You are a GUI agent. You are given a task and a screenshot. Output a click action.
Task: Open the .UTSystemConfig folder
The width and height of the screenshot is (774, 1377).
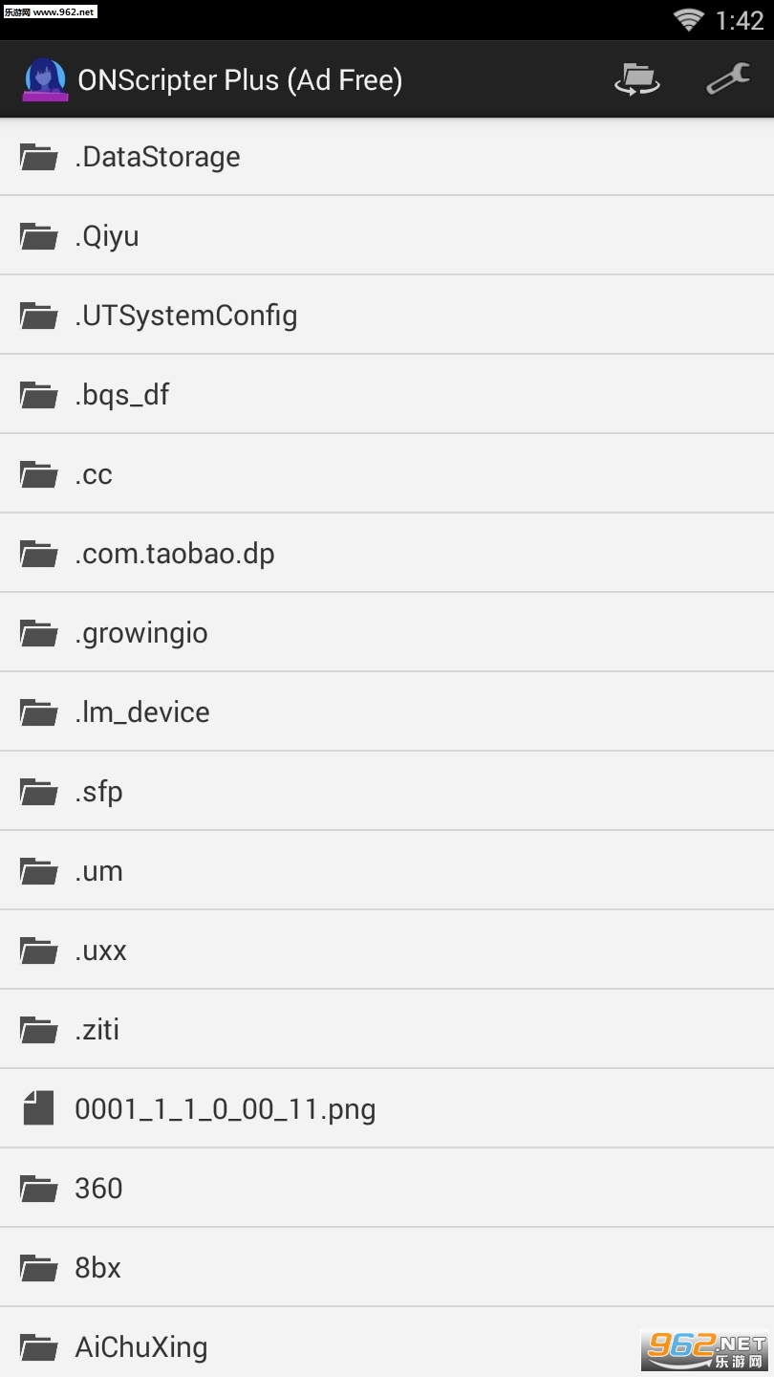point(186,316)
